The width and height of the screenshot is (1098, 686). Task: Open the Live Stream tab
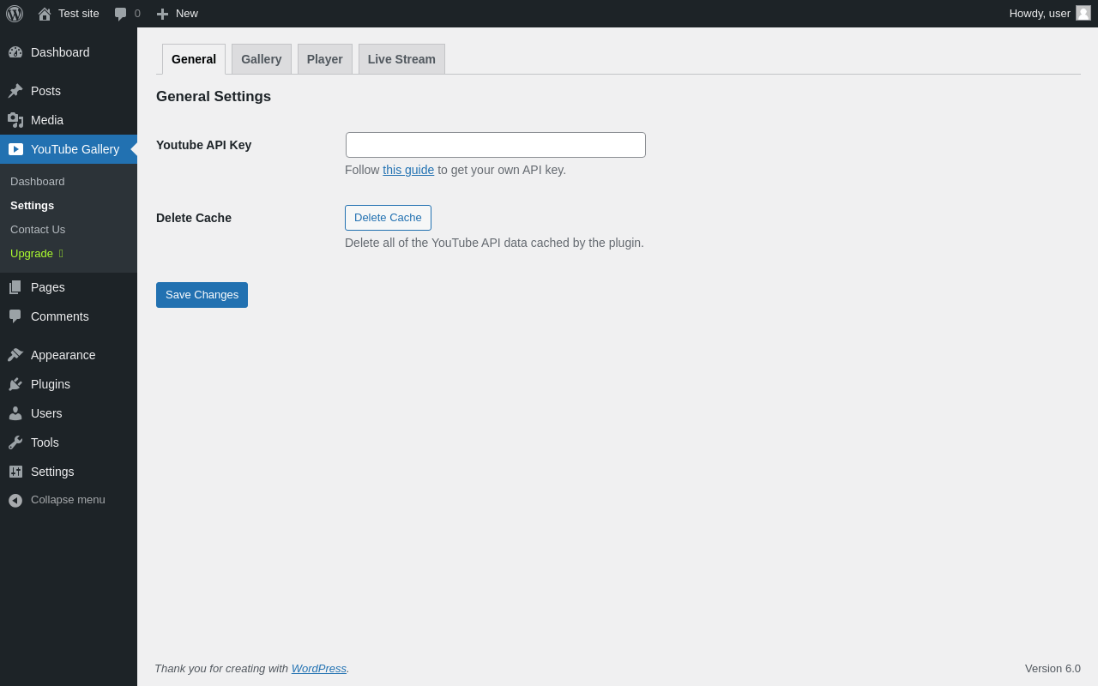401,59
